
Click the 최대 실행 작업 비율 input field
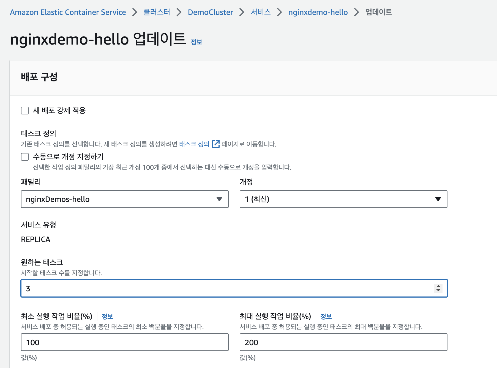[343, 342]
